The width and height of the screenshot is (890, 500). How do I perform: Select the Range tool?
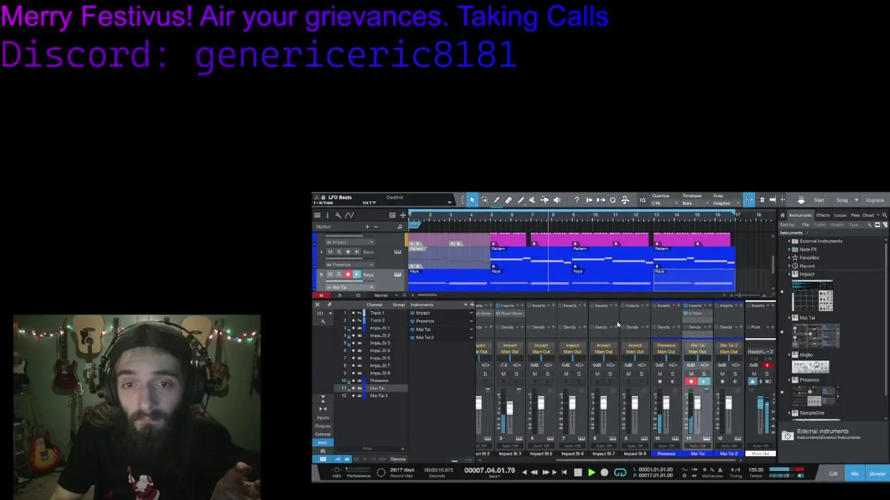point(485,200)
